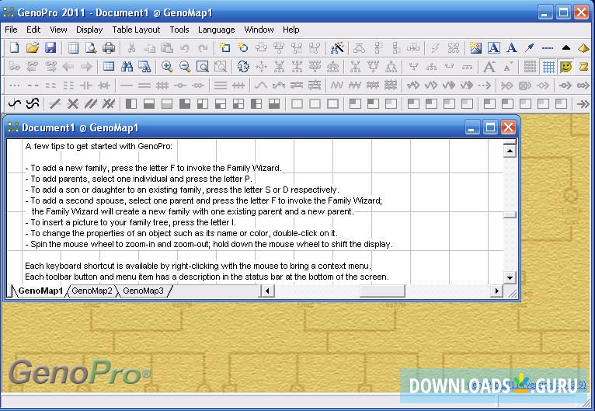Add a new male individual (square icon)
Viewport: 595px width, 411px height.
click(x=224, y=48)
